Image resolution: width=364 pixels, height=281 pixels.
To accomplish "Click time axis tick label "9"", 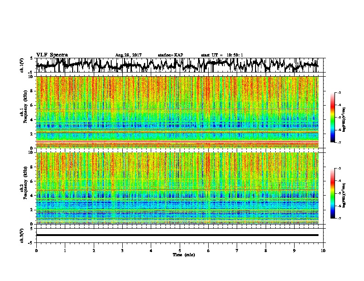I will click(x=294, y=251).
